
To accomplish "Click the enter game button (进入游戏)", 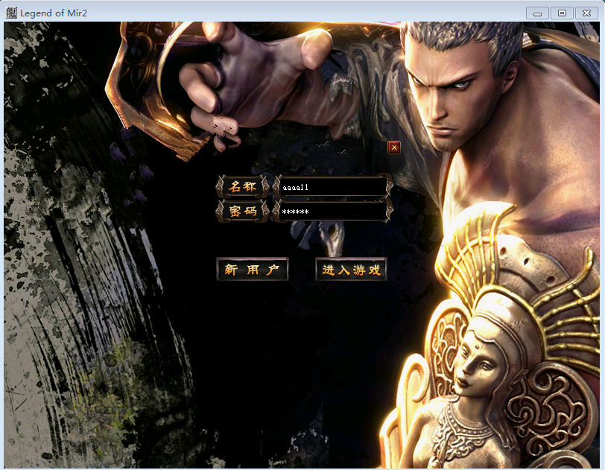I will click(351, 269).
